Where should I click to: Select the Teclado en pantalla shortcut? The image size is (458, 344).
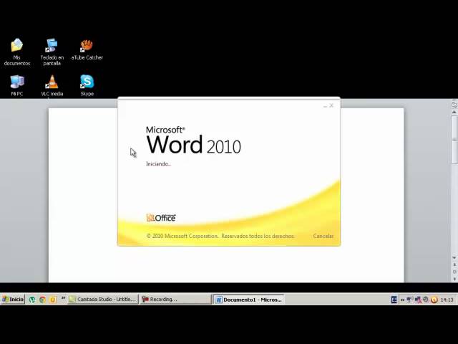pos(52,52)
